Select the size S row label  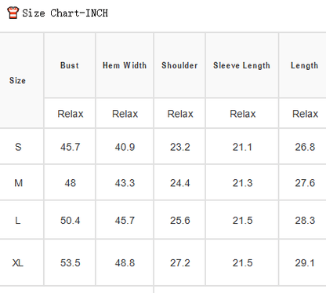click(x=18, y=147)
